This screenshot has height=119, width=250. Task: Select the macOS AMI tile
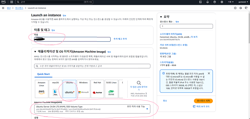[x=55, y=89]
